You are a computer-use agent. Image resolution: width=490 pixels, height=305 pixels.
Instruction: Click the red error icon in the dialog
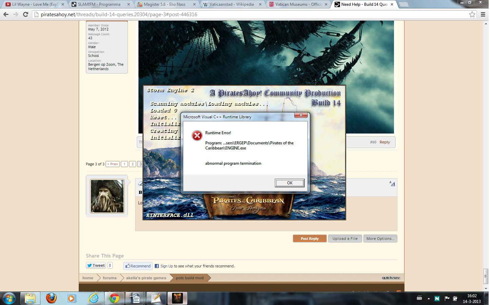coord(197,136)
